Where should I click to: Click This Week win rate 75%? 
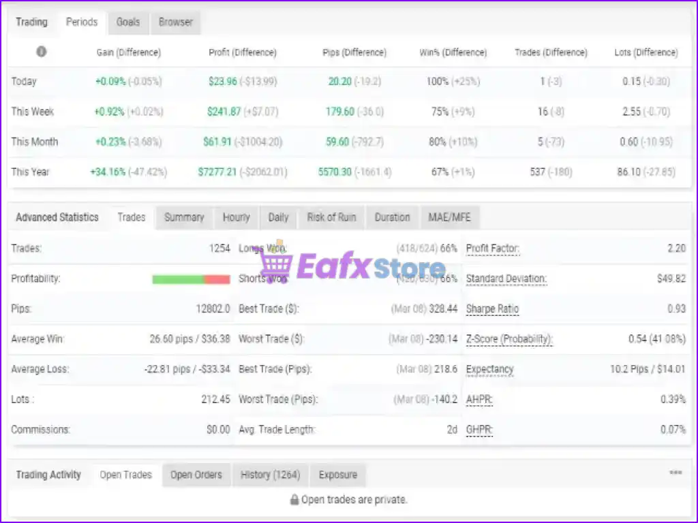click(440, 112)
